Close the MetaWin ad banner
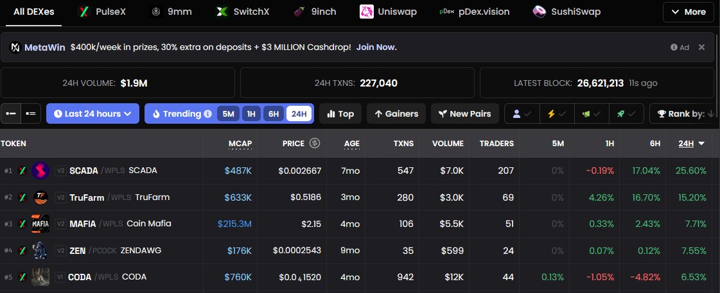This screenshot has width=720, height=293. click(701, 47)
